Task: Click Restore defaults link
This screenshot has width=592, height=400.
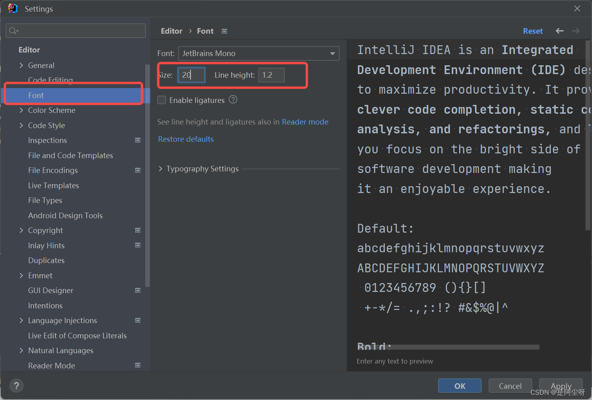Action: click(x=186, y=139)
